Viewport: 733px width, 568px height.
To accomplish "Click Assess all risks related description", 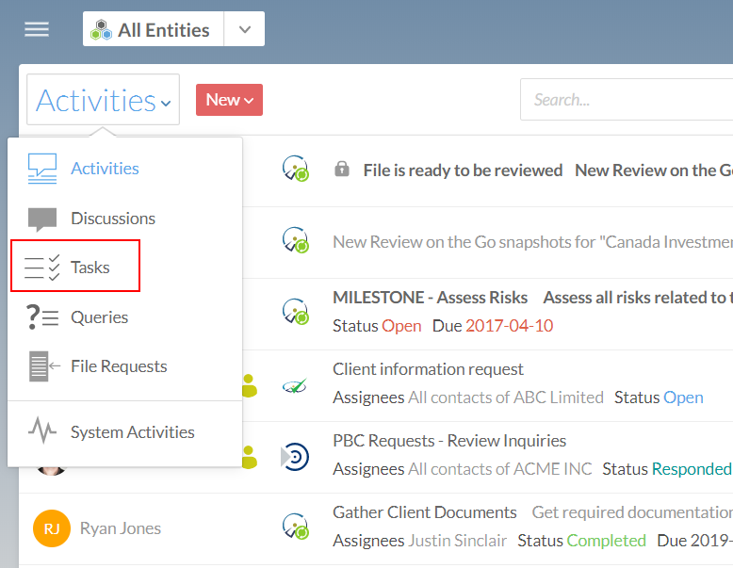I will 638,298.
